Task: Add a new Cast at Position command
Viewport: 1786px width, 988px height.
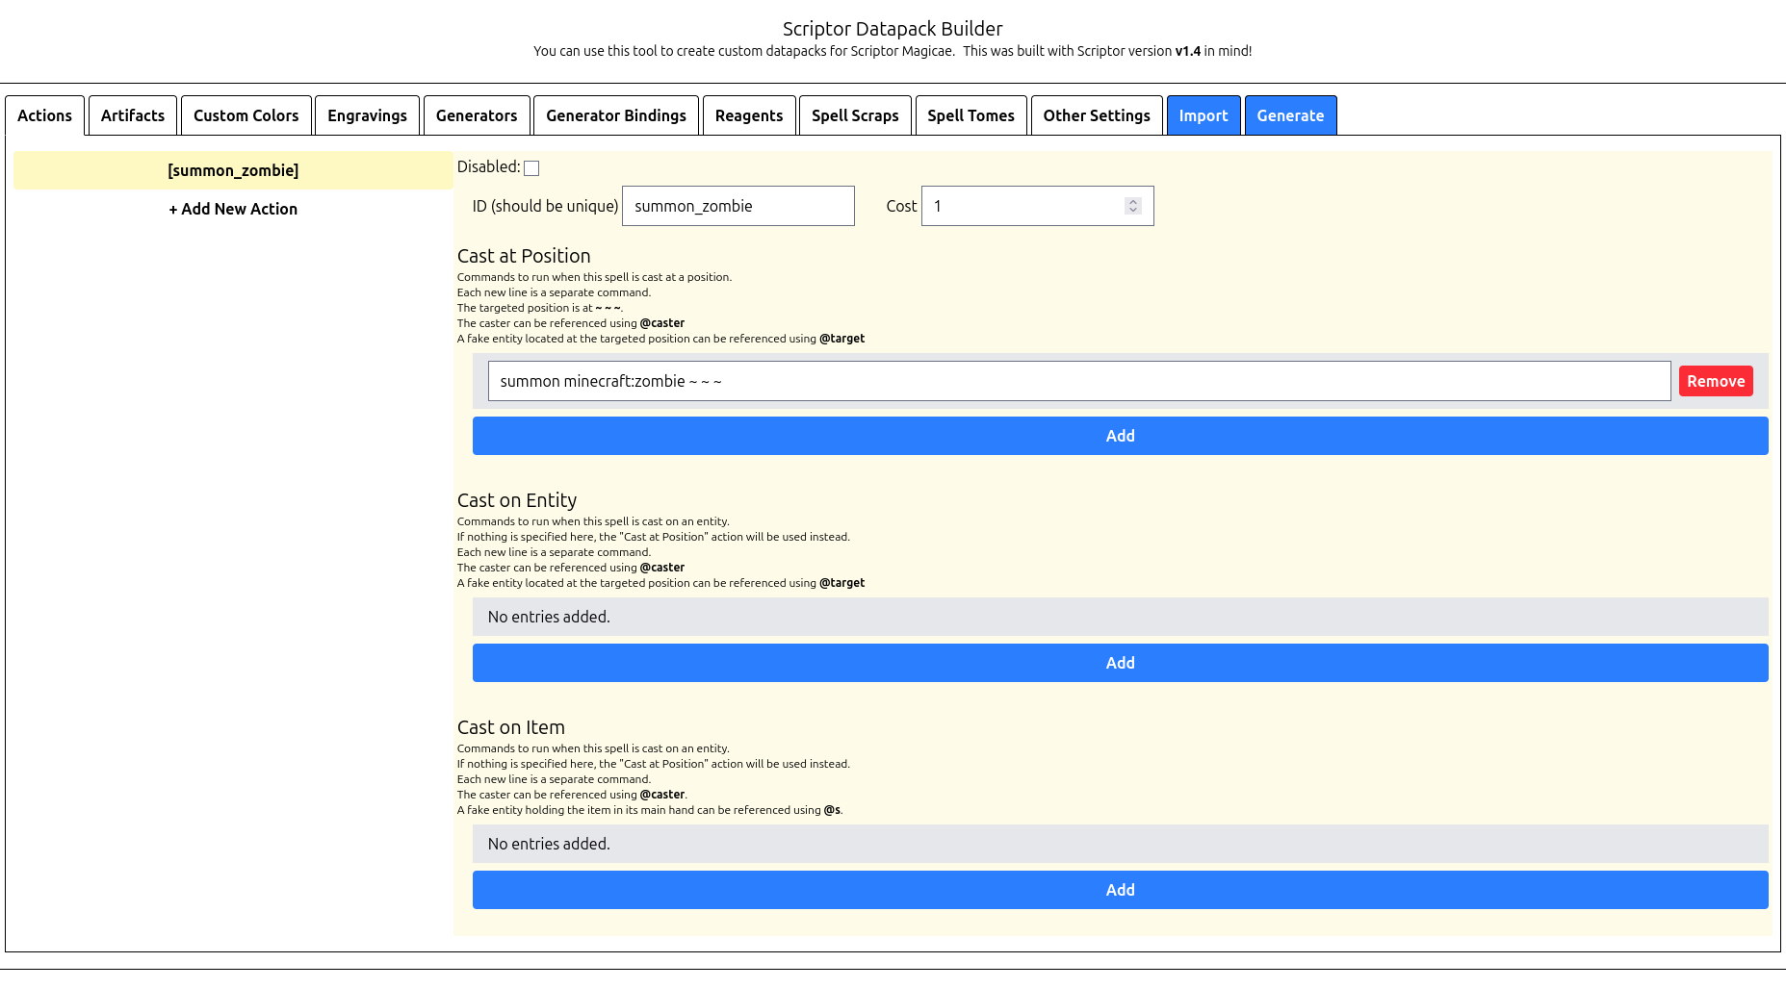Action: tap(1120, 436)
